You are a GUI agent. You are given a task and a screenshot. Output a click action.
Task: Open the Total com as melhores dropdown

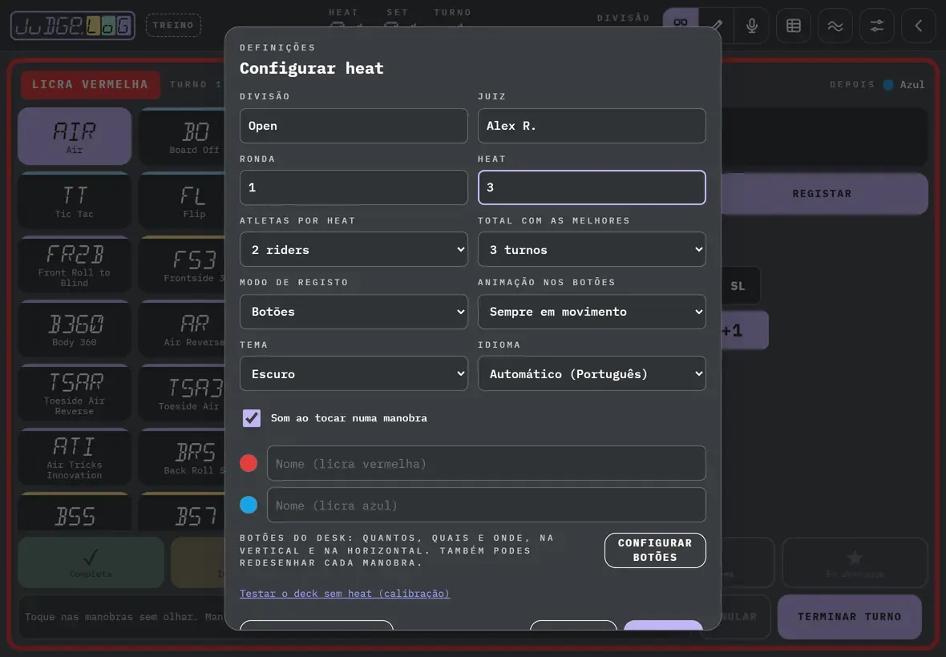pos(592,249)
